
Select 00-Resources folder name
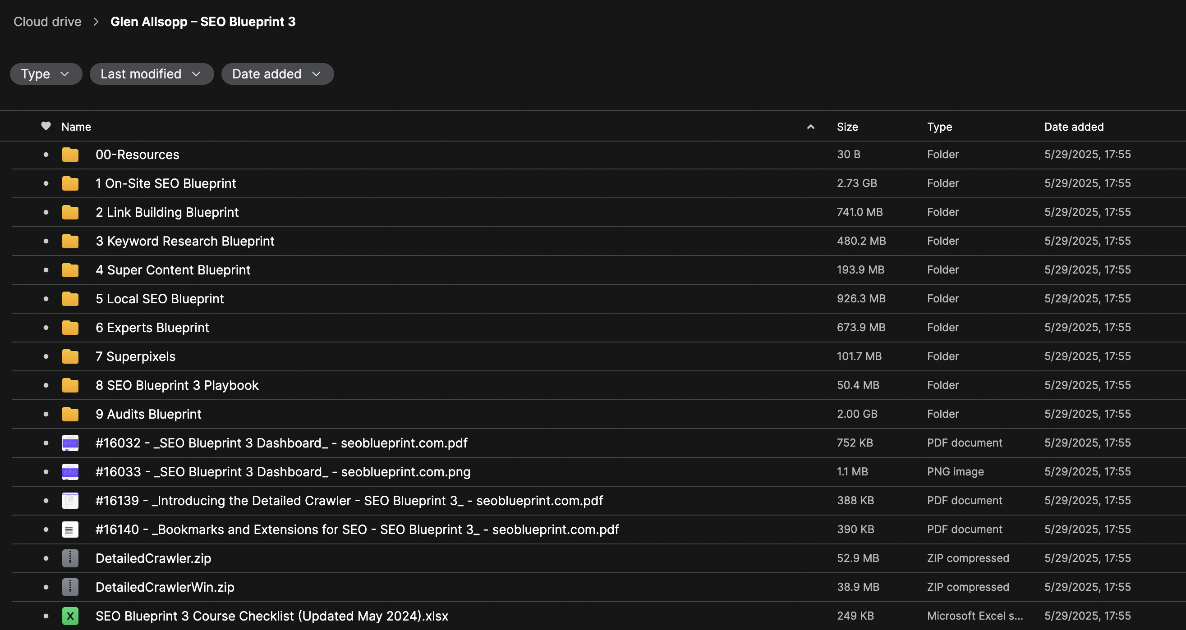(137, 155)
